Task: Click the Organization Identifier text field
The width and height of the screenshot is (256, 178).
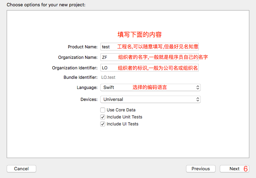Action: click(149, 68)
